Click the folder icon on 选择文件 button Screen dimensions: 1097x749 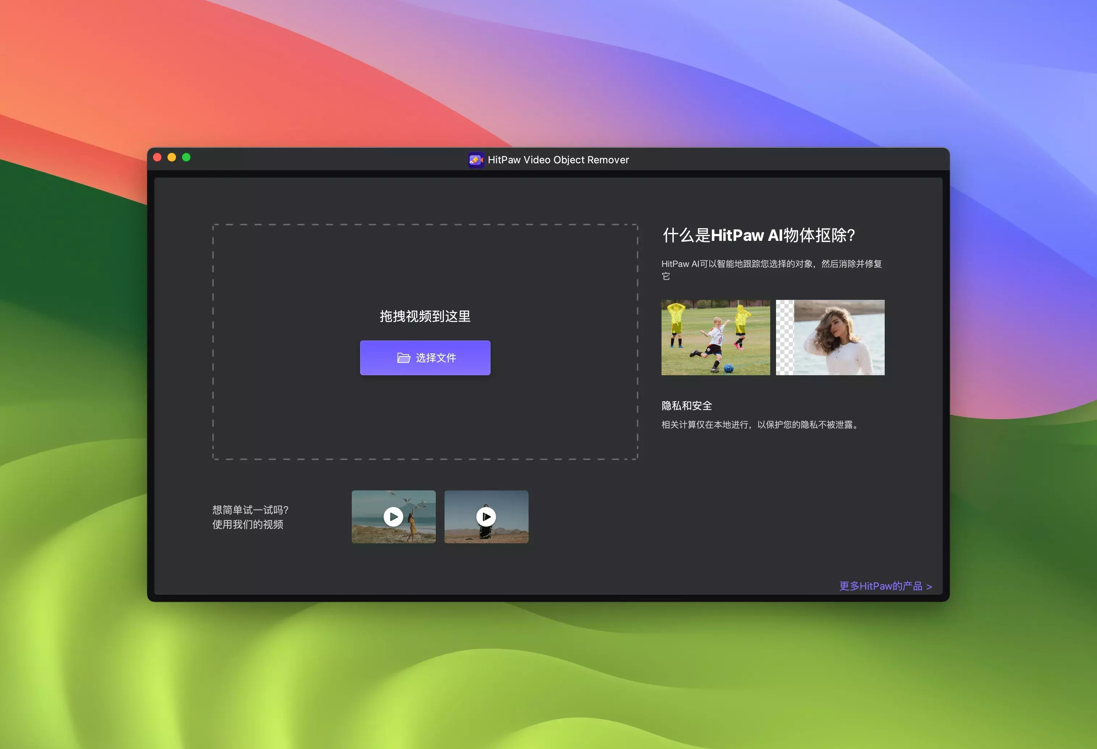click(x=403, y=358)
